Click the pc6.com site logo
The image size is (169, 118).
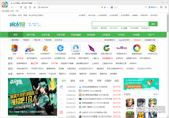coord(17,25)
